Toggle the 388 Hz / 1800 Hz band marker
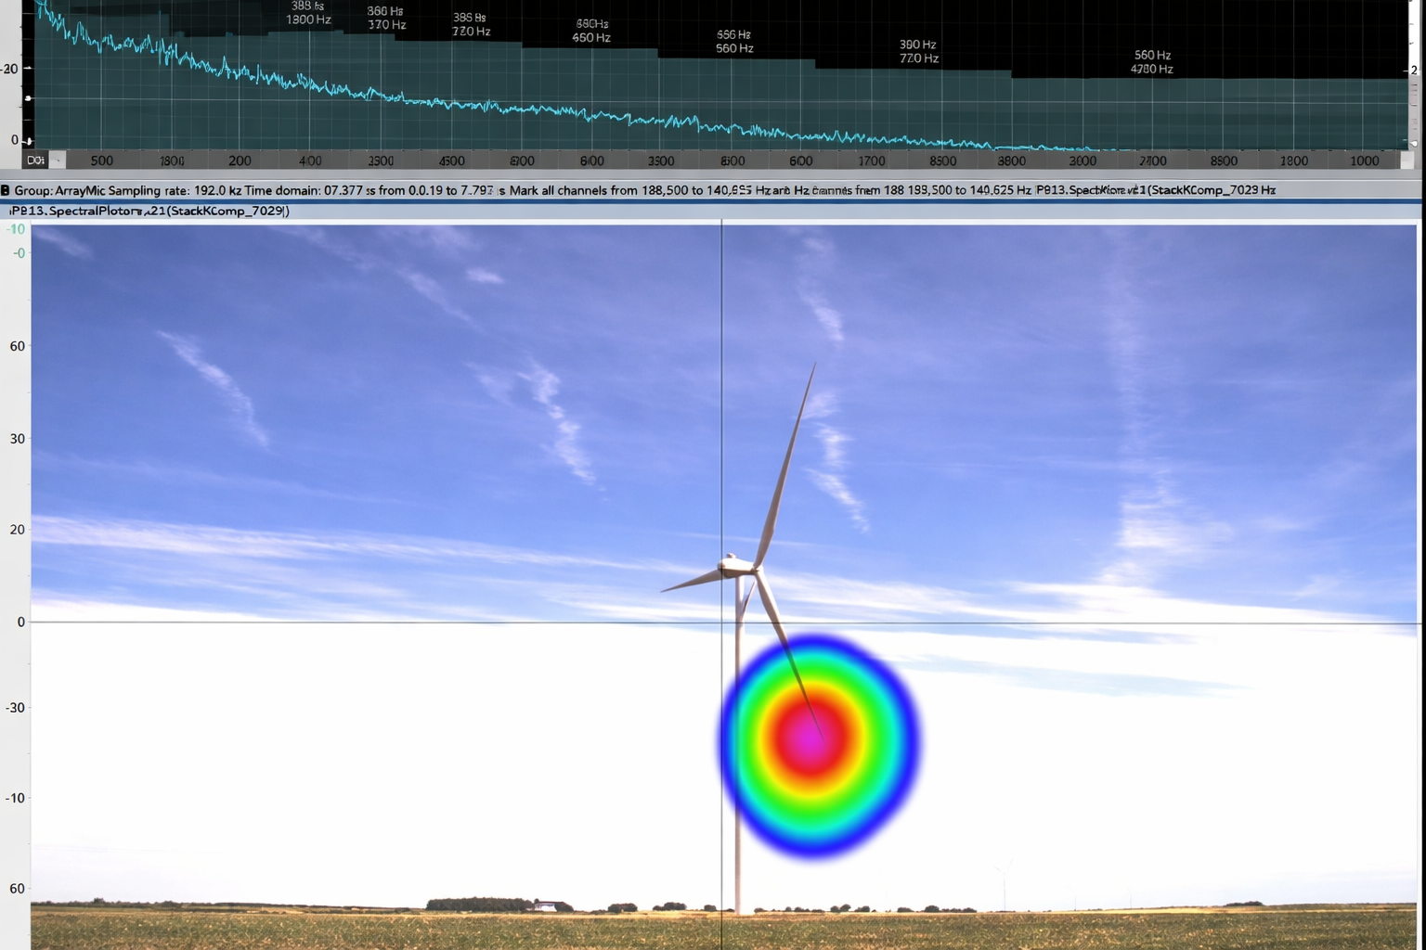Screen dimensions: 1426x950 click(306, 12)
